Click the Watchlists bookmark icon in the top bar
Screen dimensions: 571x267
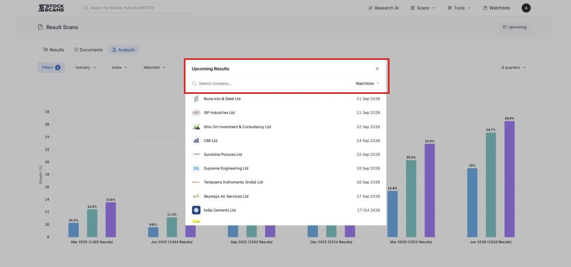tap(485, 8)
